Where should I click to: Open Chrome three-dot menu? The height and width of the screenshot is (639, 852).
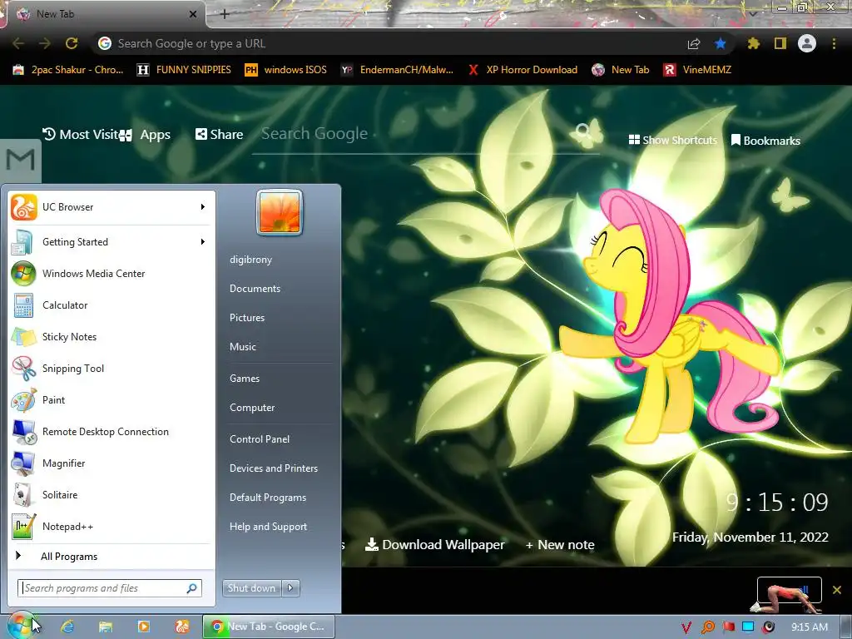(834, 43)
